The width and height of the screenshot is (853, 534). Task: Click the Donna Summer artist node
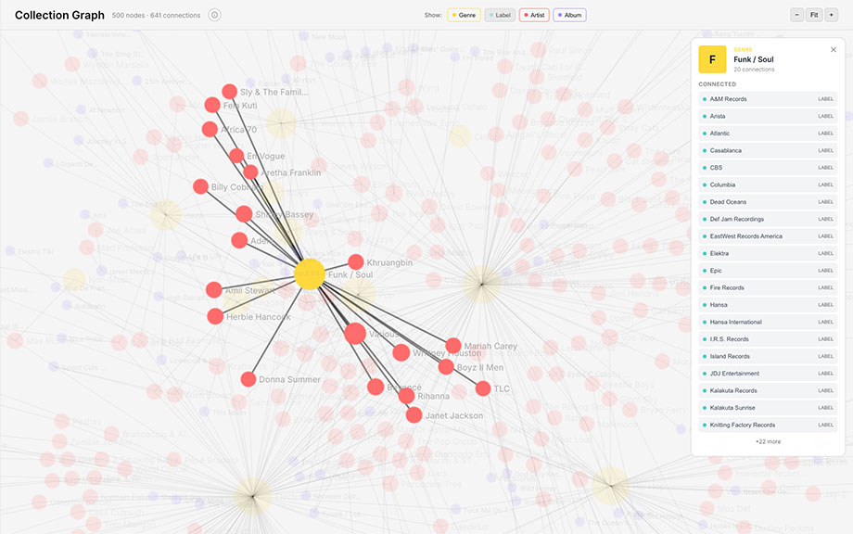click(248, 379)
